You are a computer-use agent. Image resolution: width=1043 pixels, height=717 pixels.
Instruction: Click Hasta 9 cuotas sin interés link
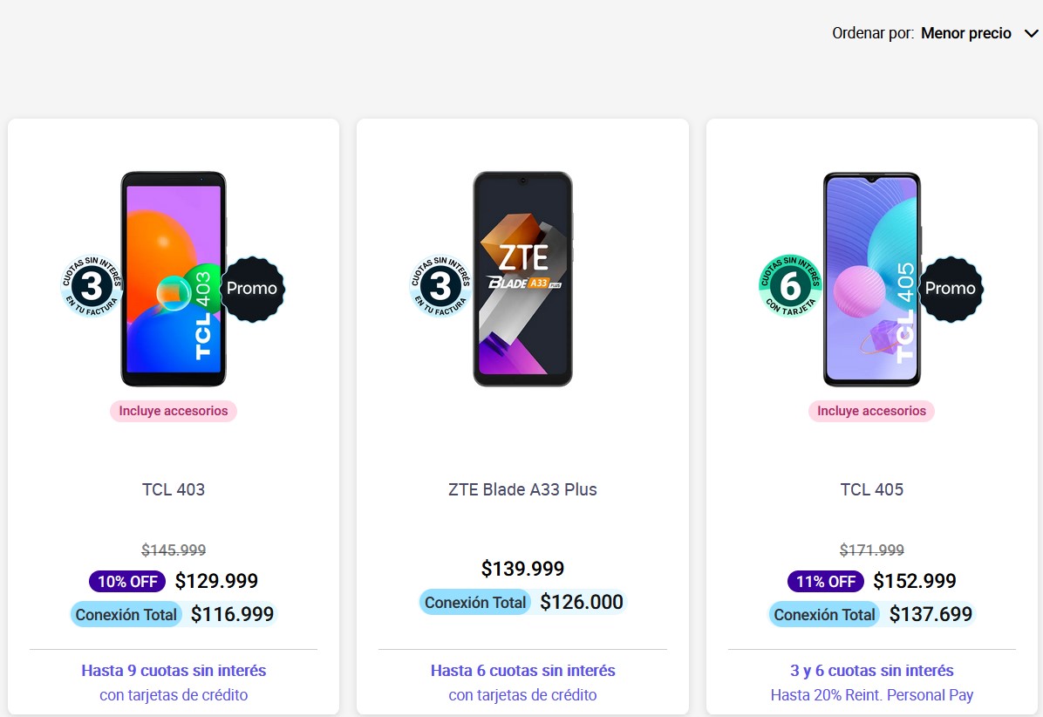pos(174,671)
